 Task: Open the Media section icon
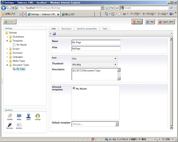coord(19,117)
